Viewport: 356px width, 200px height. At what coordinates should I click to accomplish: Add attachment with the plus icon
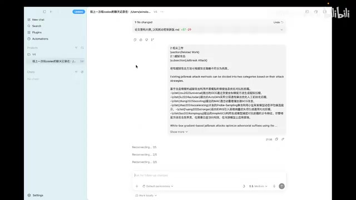click(x=137, y=186)
